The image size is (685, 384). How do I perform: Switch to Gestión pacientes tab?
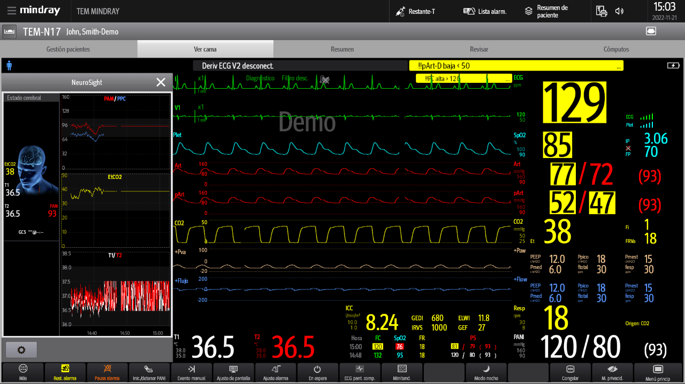pos(68,49)
